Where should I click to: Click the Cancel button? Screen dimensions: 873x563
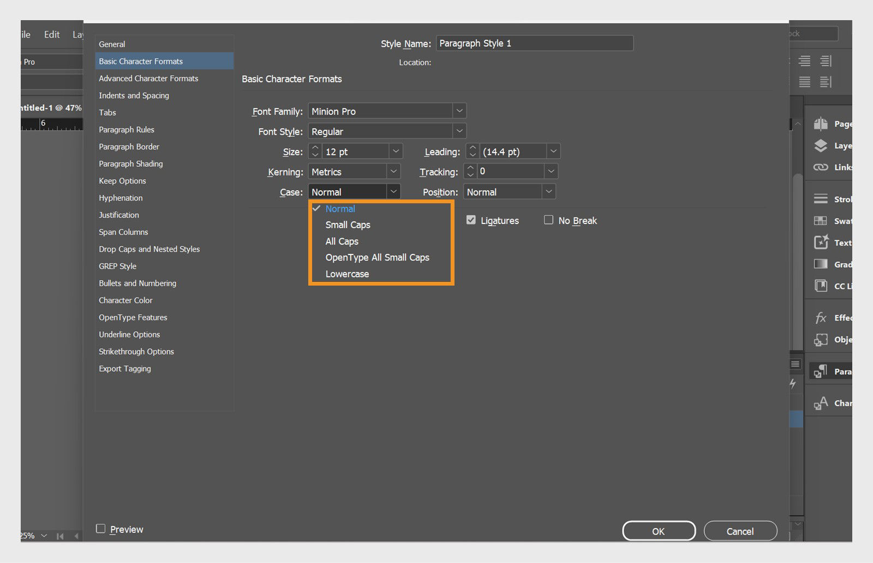pos(740,531)
